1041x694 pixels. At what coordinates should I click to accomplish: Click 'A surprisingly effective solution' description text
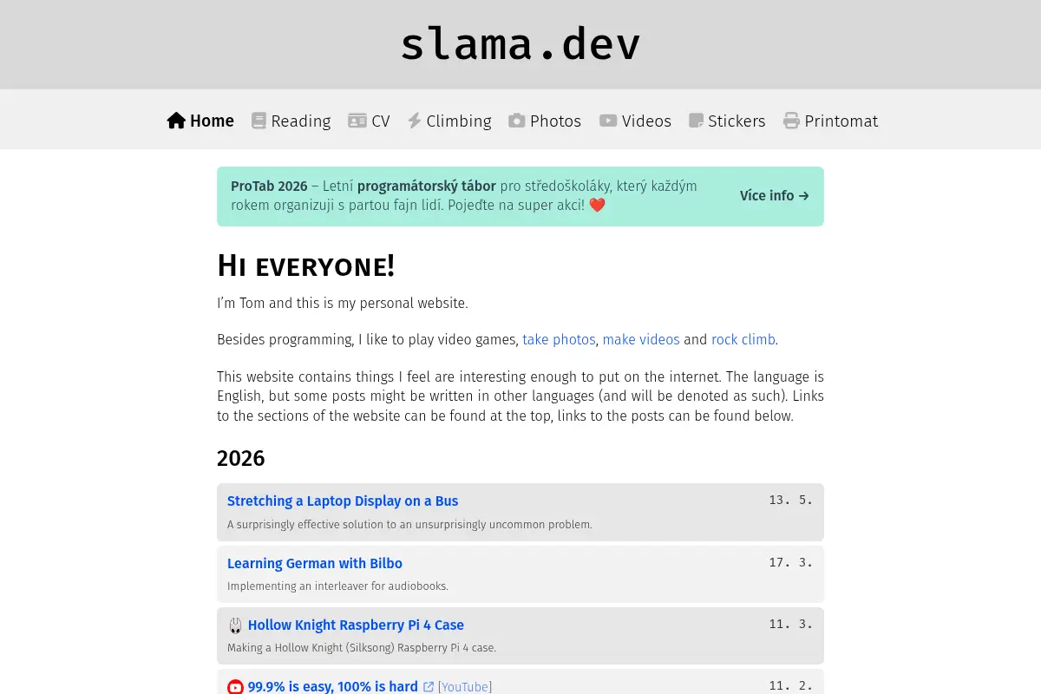tap(409, 525)
